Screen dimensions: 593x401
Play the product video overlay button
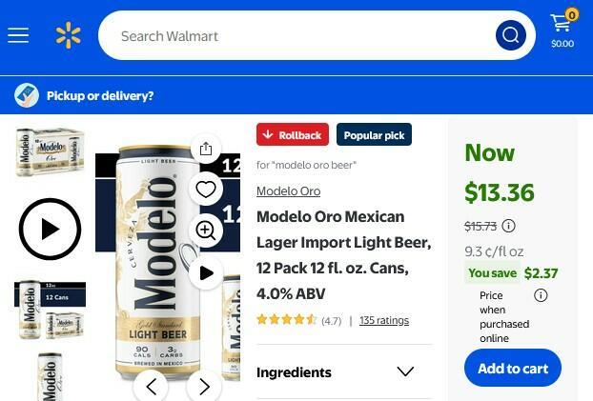tap(206, 273)
